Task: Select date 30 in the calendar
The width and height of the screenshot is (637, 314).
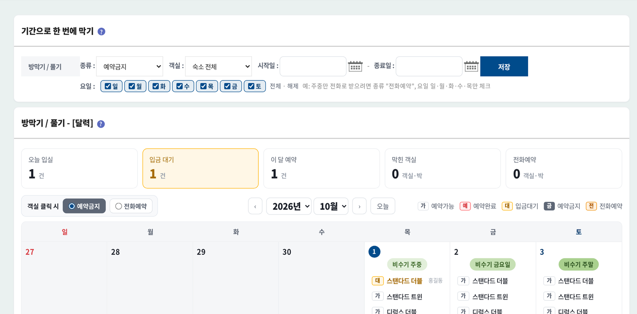Action: tap(287, 252)
